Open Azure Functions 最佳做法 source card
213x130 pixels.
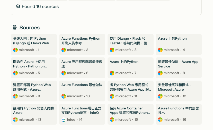tap(82, 91)
